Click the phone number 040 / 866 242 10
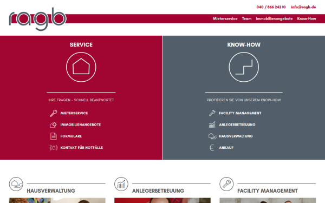The image size is (325, 203). pyautogui.click(x=271, y=7)
